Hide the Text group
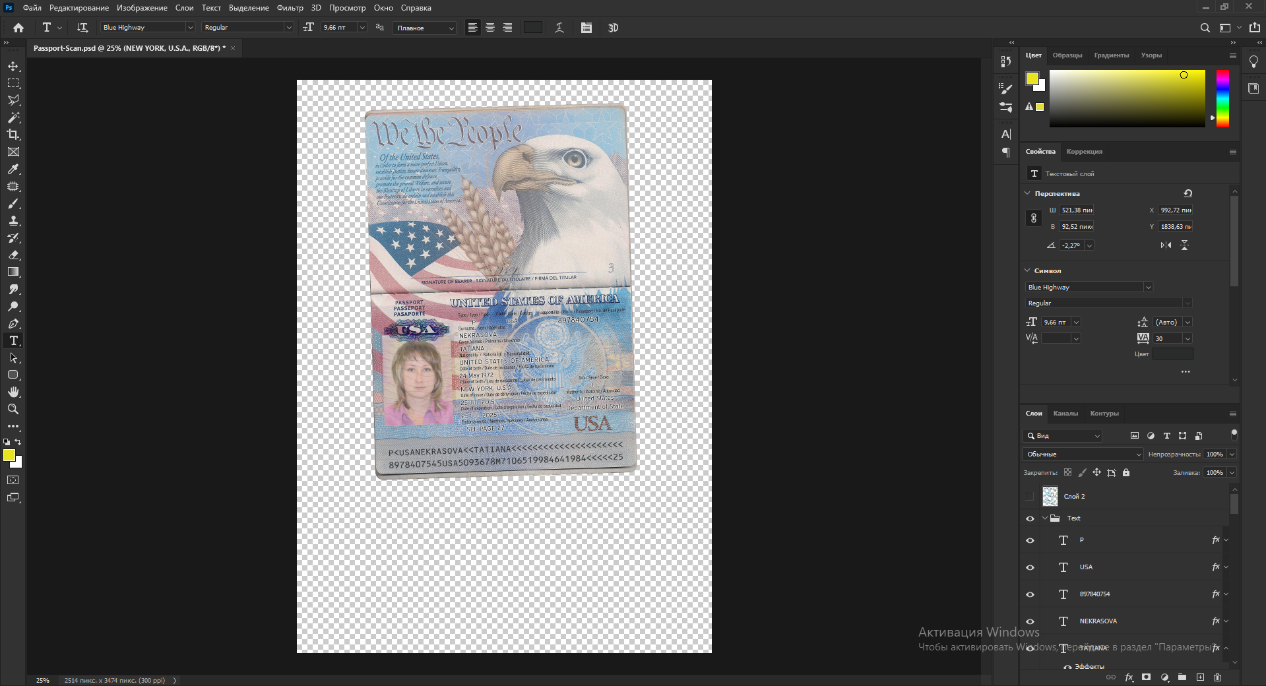The width and height of the screenshot is (1266, 686). click(x=1030, y=518)
